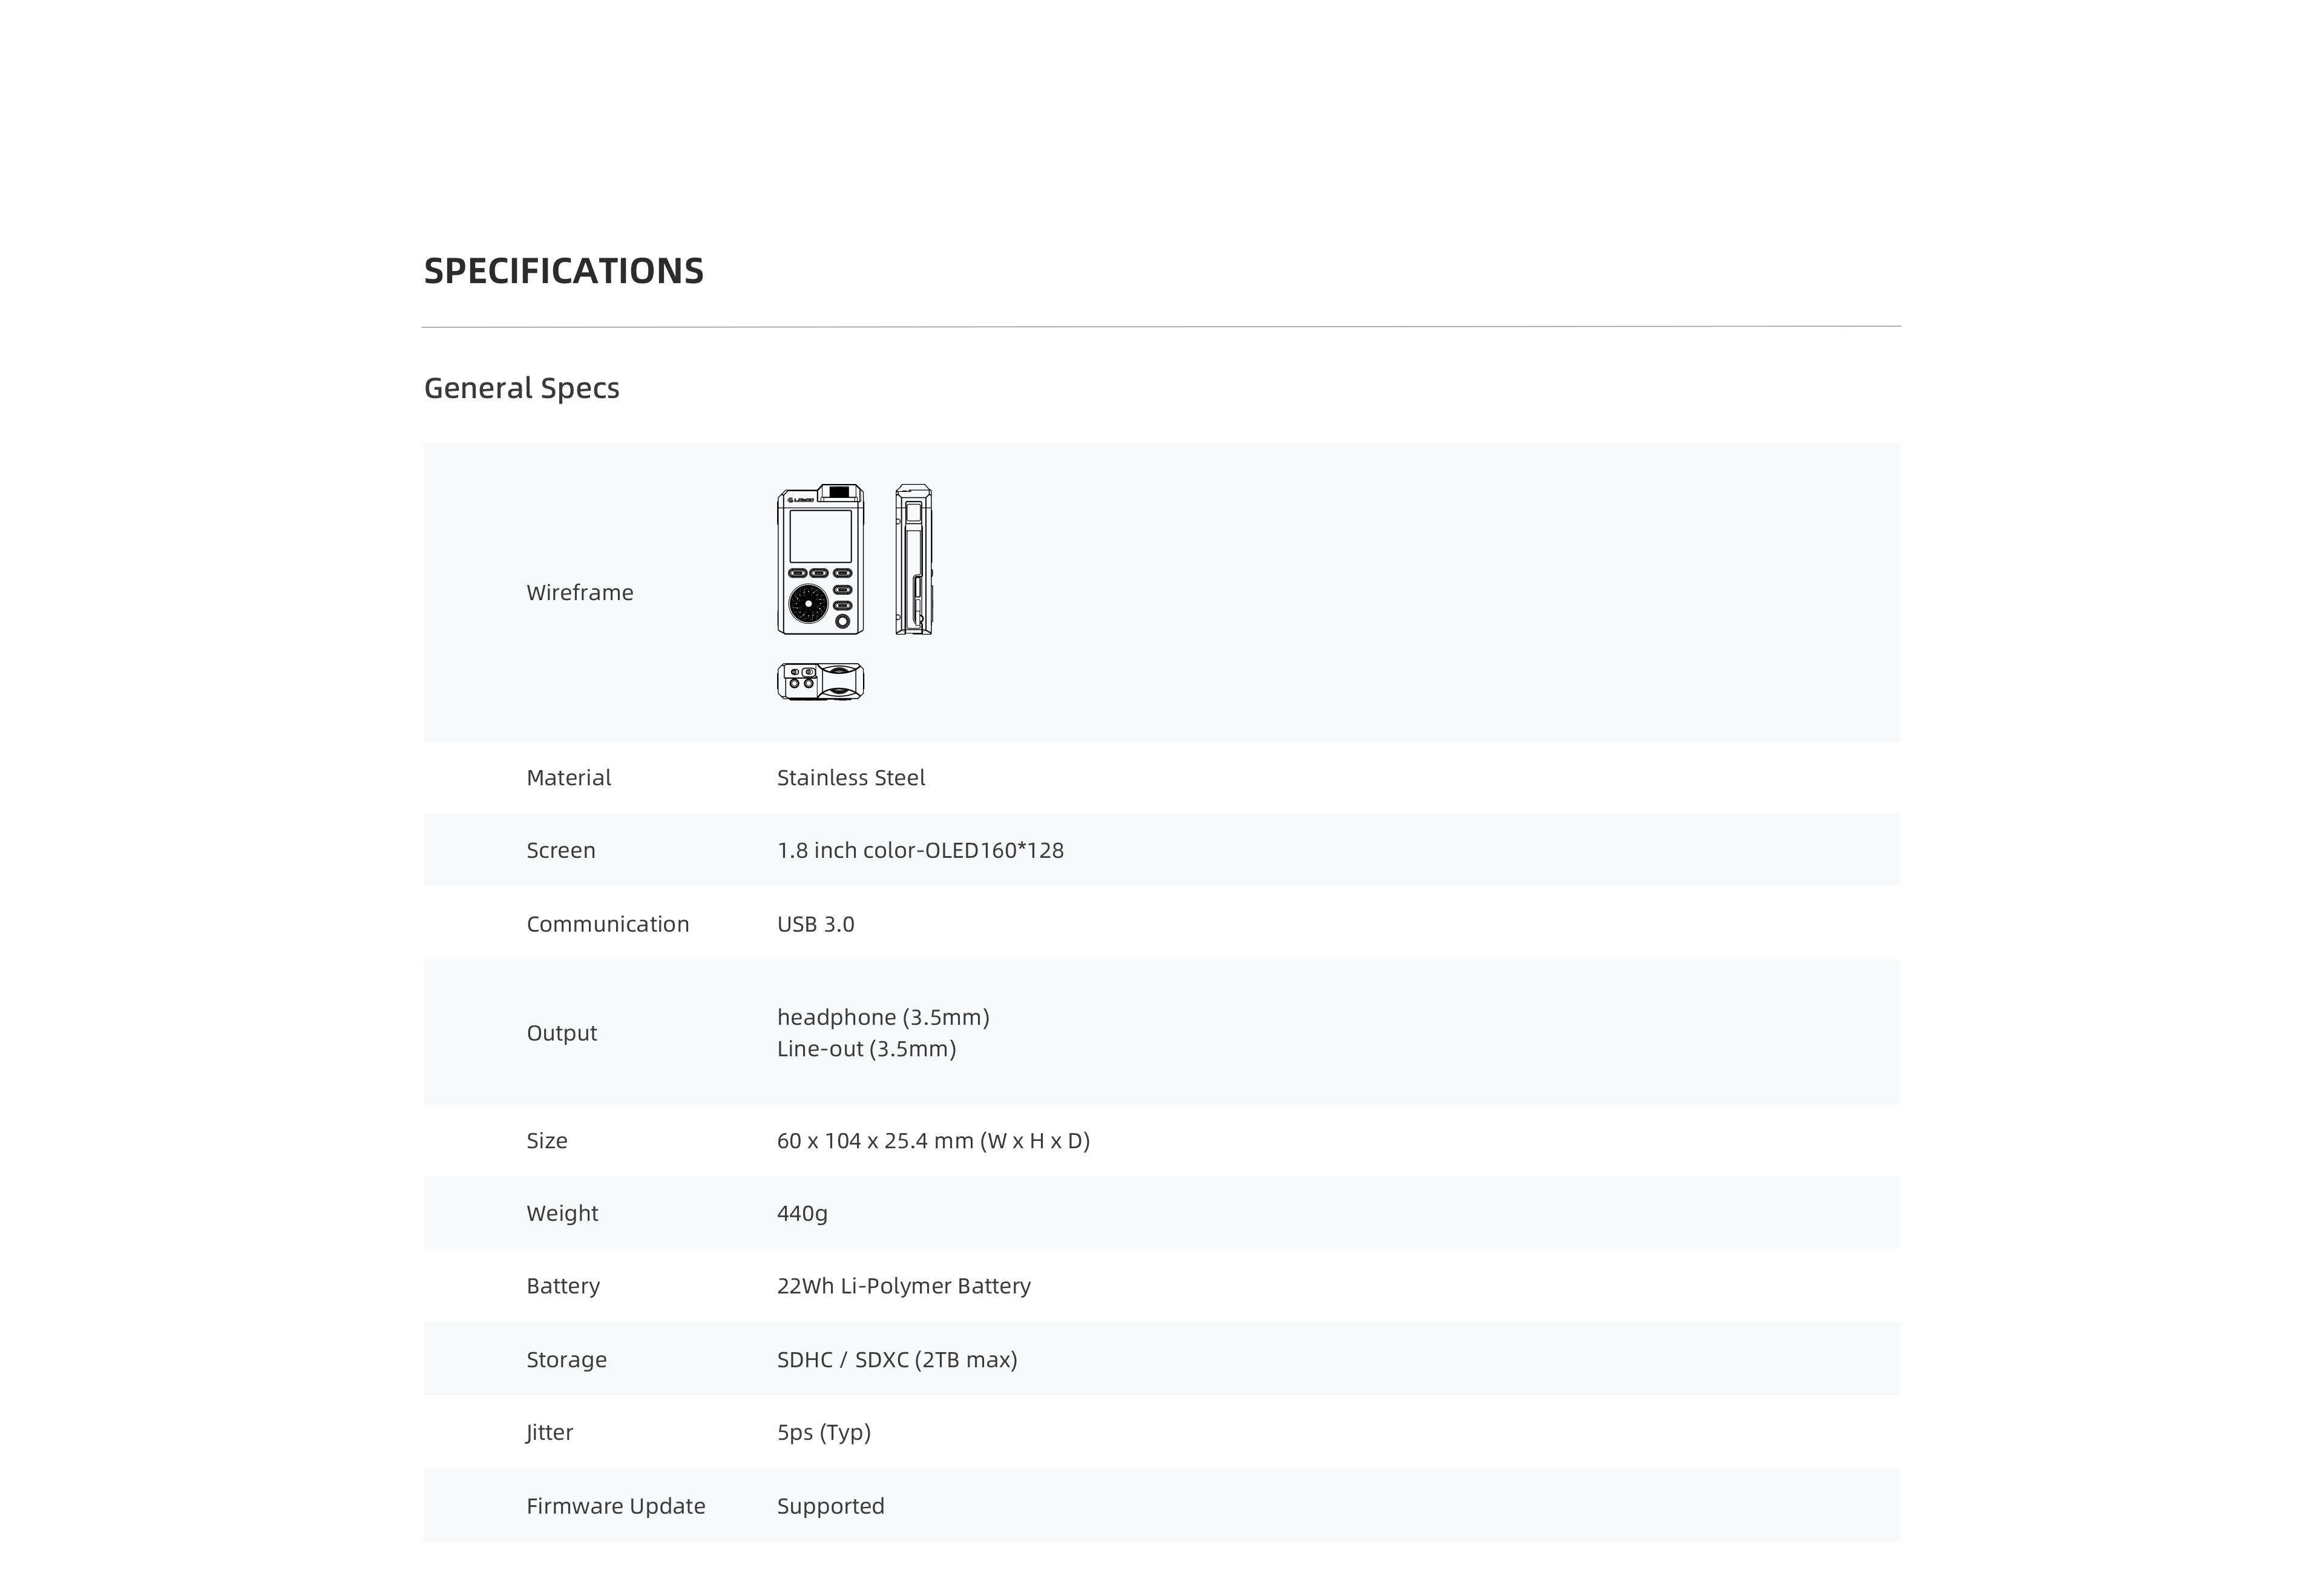The width and height of the screenshot is (2324, 1579).
Task: Click the 22Wh Li-Polymer Battery text
Action: pyautogui.click(x=903, y=1286)
